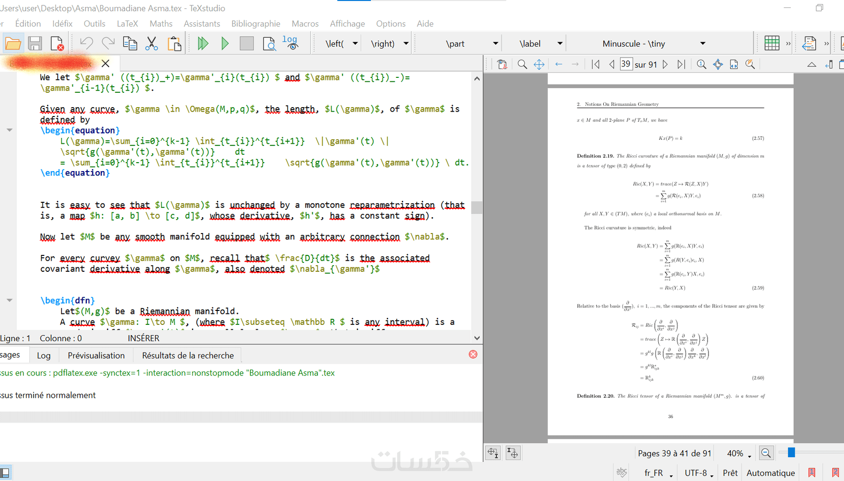The height and width of the screenshot is (481, 844).
Task: Close the messages panel with red X
Action: coord(473,354)
